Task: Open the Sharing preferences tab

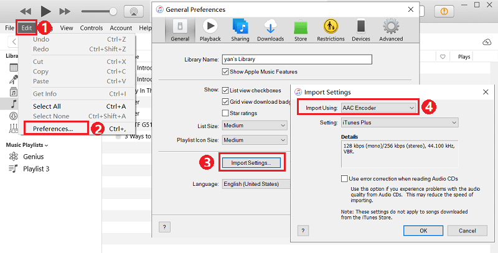Action: click(x=240, y=30)
